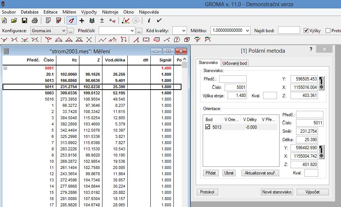Click the free station icon
The width and height of the screenshot is (341, 207).
48,39
